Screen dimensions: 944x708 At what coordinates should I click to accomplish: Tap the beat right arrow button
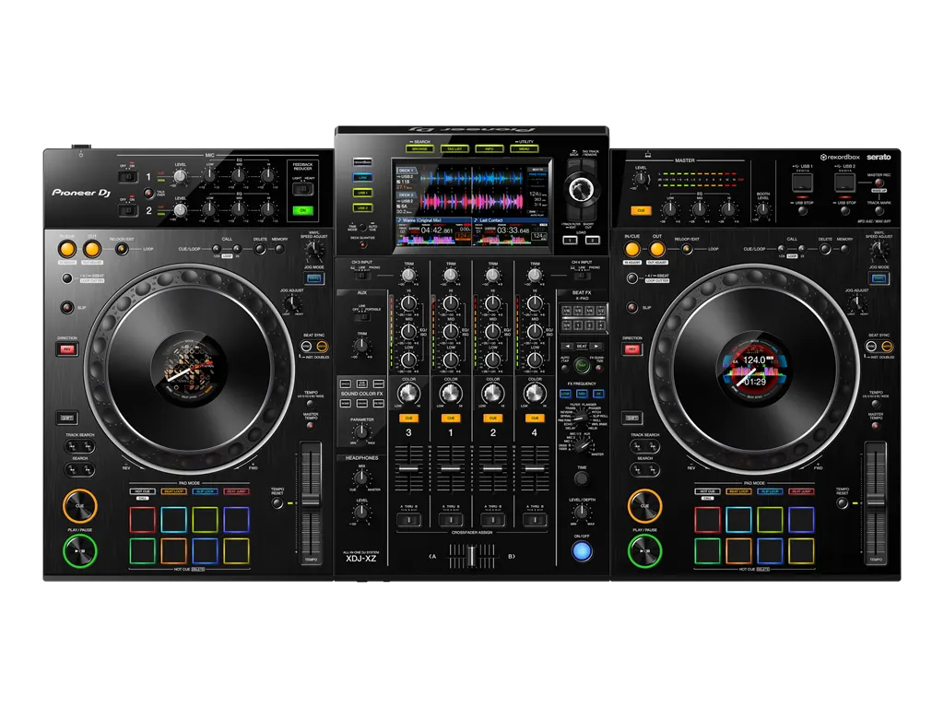pos(596,347)
